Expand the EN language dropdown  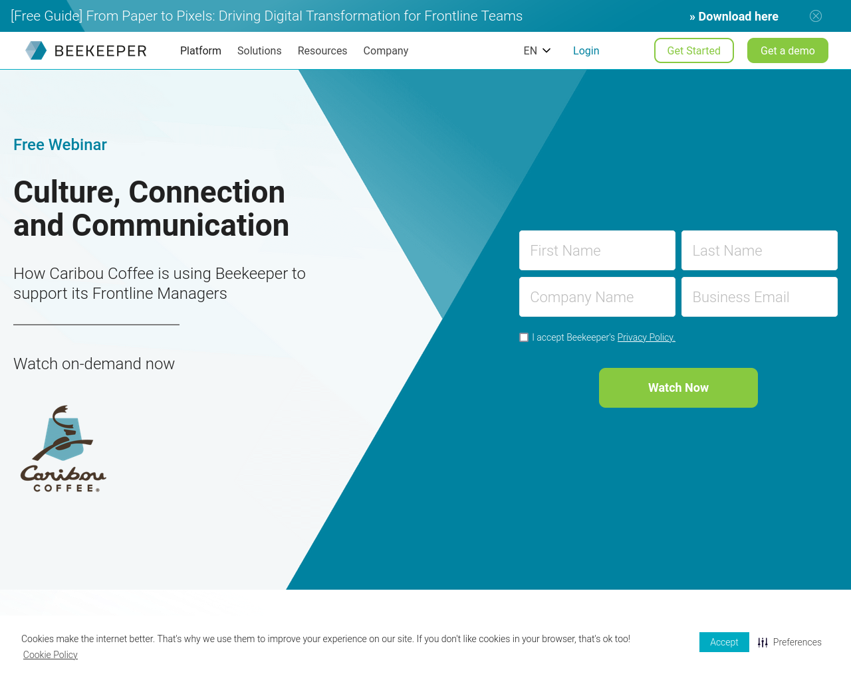[537, 50]
